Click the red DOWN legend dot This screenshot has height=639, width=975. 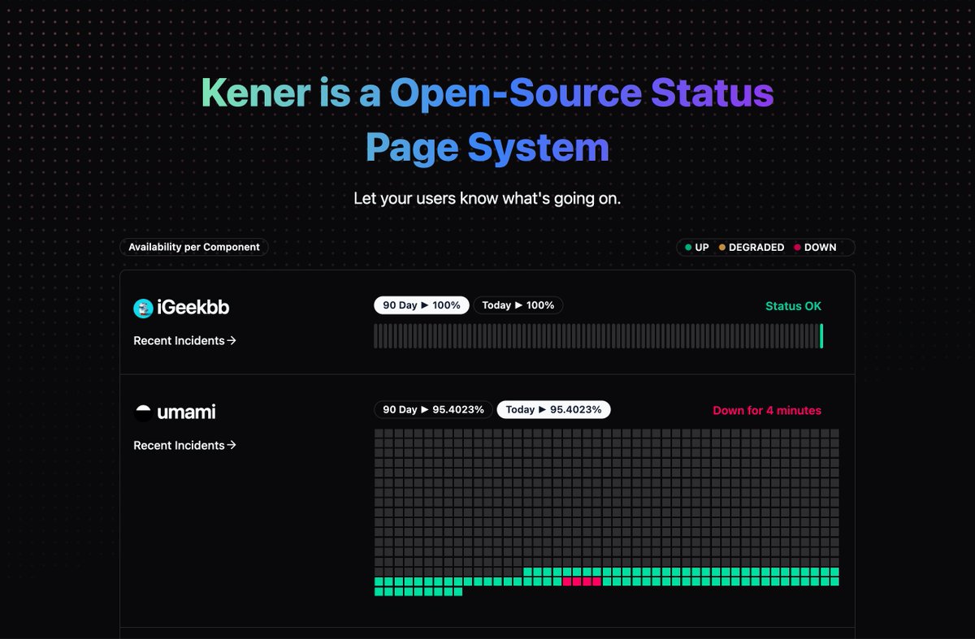coord(797,248)
